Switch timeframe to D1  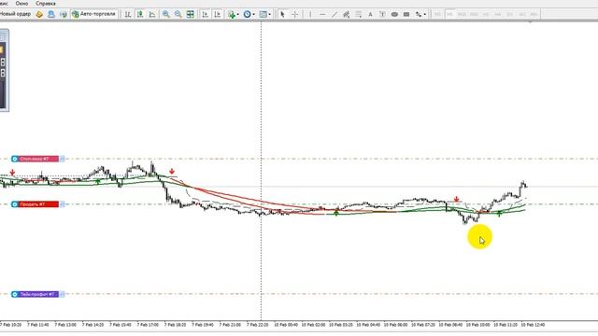tap(510, 14)
